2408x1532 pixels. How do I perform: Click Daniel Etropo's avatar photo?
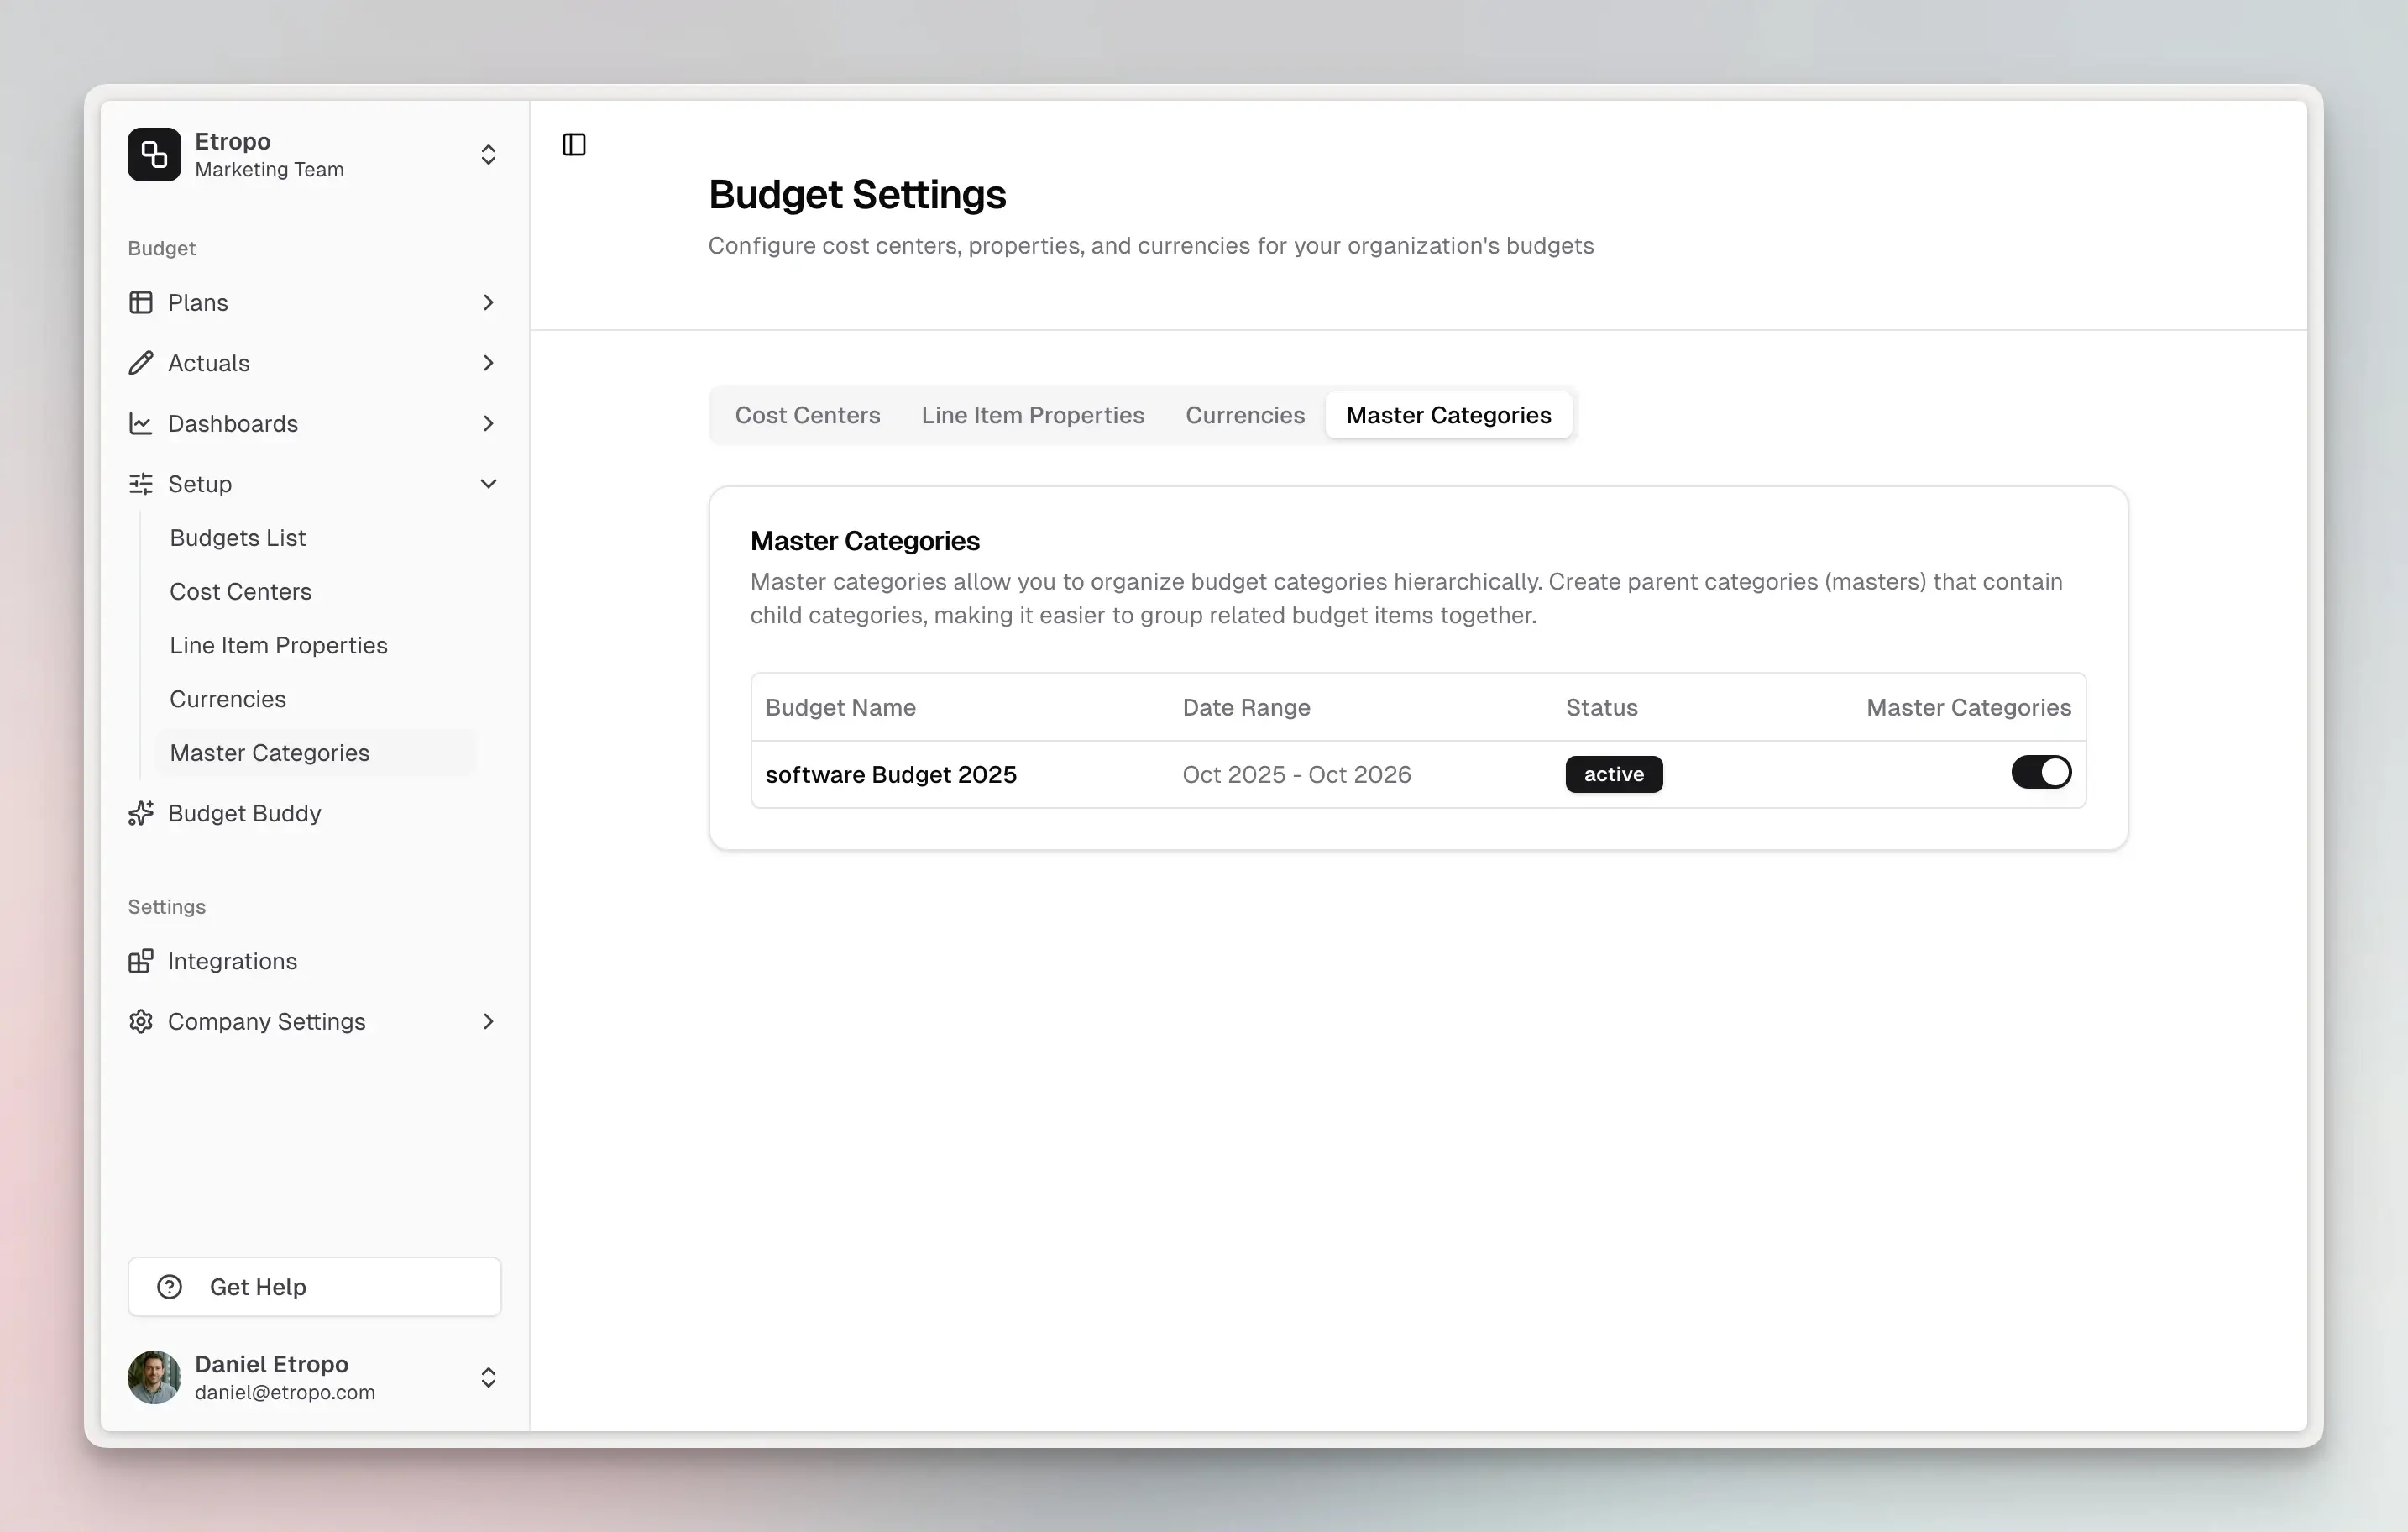[x=154, y=1378]
